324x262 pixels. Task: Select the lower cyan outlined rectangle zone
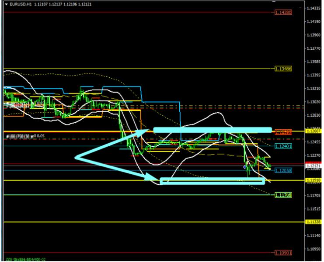(x=213, y=181)
